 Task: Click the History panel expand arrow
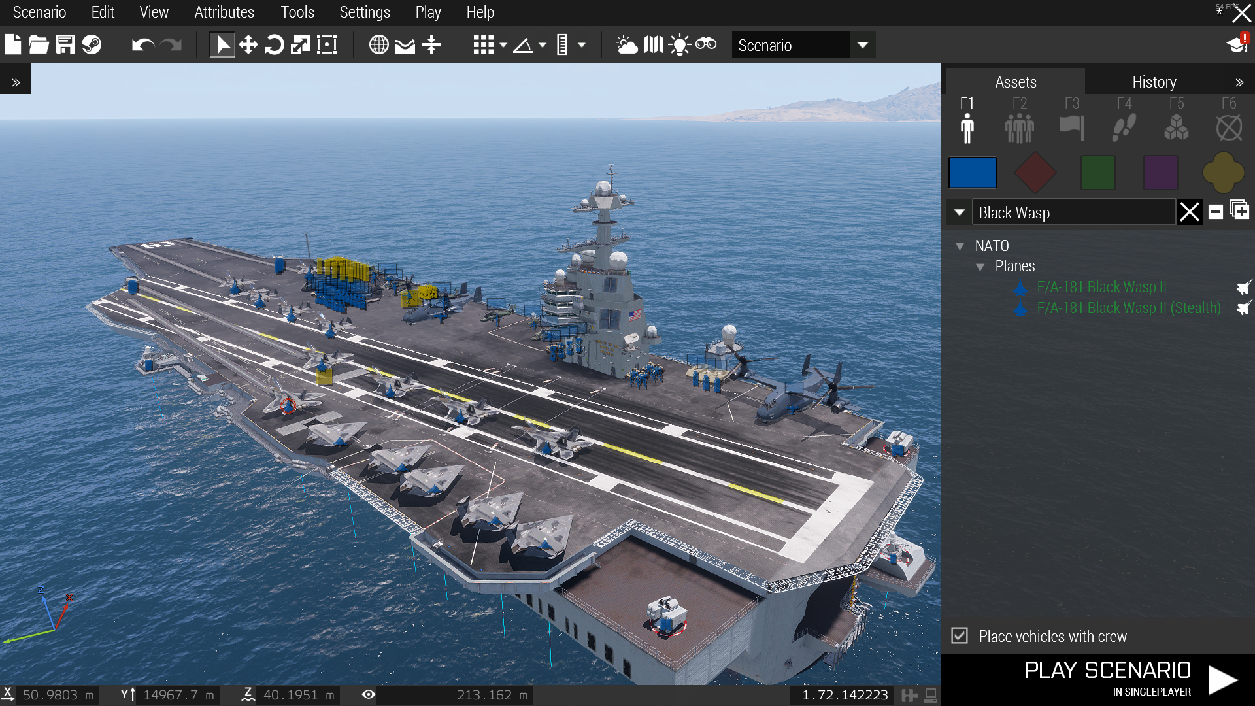[x=1239, y=82]
